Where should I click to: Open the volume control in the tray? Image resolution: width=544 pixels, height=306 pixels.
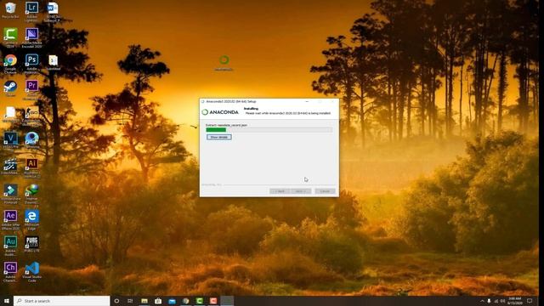[x=502, y=301]
